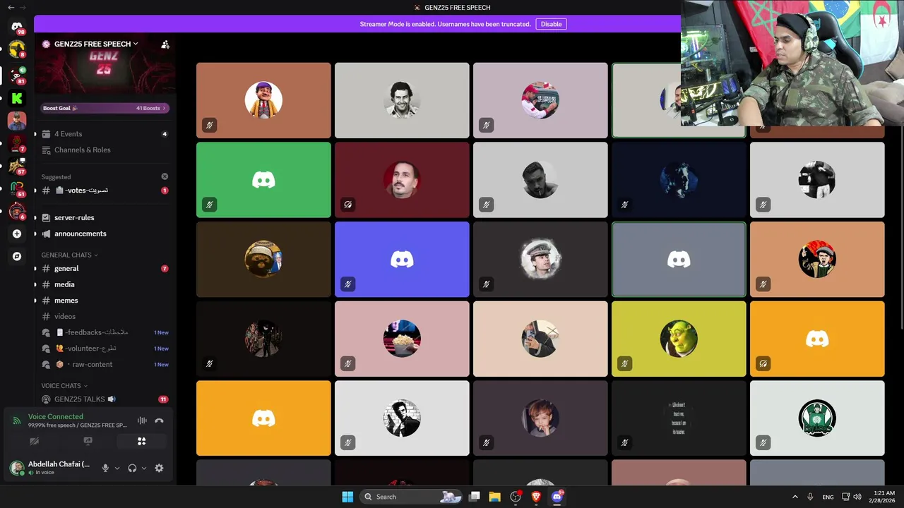
Task: Click the Windows Start button
Action: point(347,497)
